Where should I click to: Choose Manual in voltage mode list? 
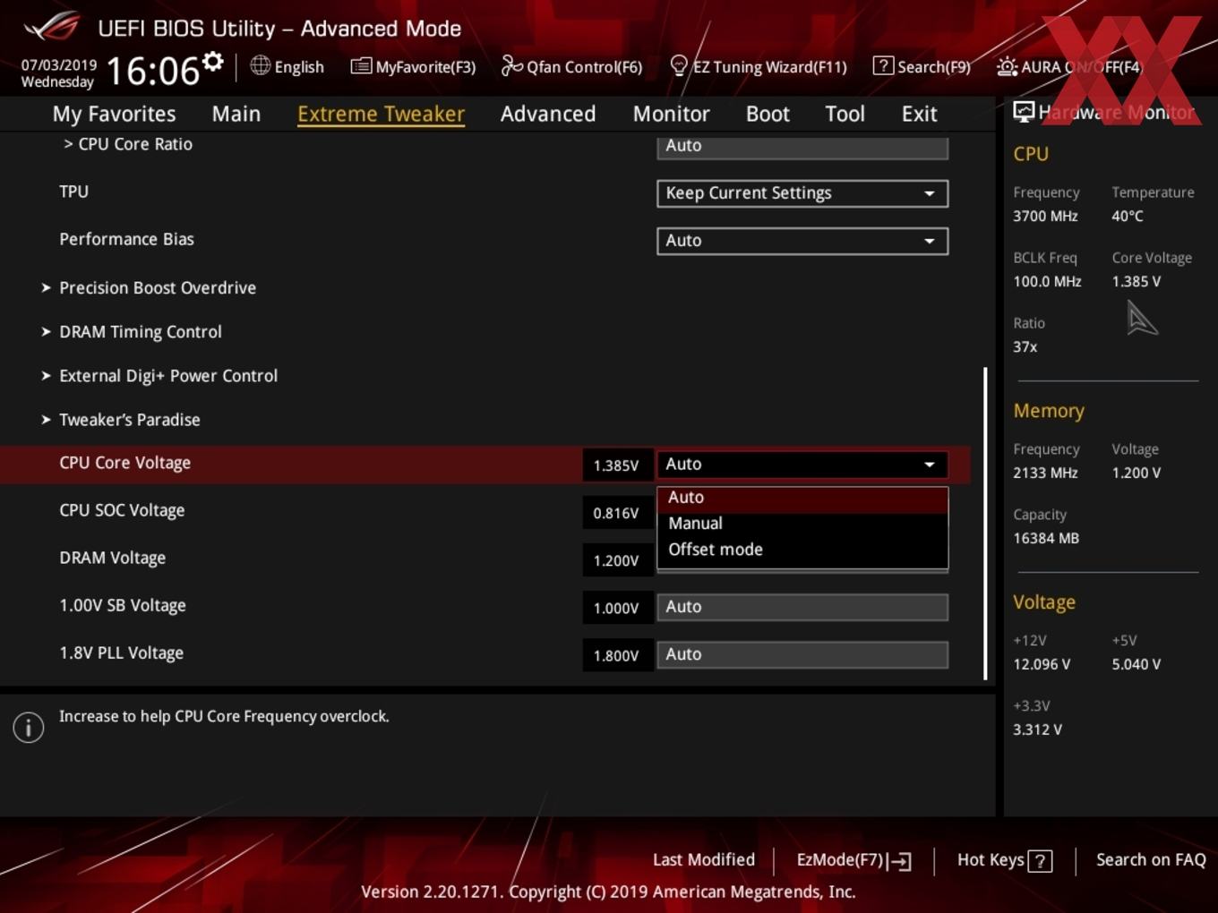(x=802, y=524)
